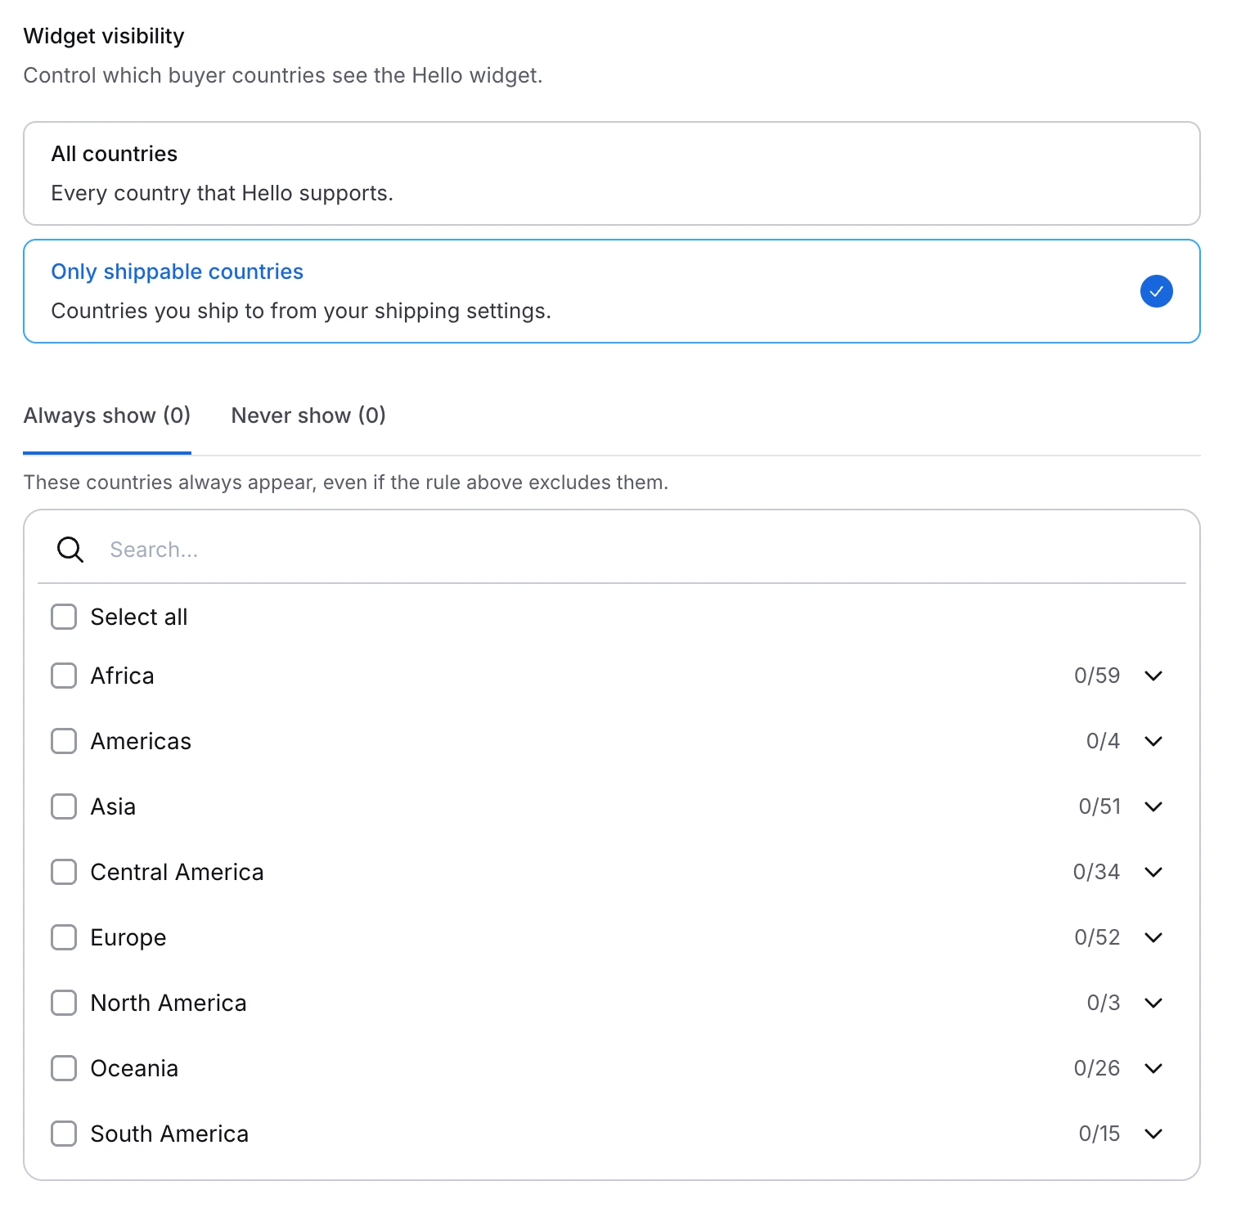Expand the Oceania chevron

click(x=1154, y=1068)
